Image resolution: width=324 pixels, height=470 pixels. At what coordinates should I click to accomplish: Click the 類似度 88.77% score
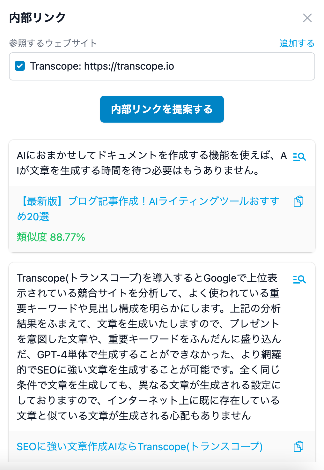point(51,237)
